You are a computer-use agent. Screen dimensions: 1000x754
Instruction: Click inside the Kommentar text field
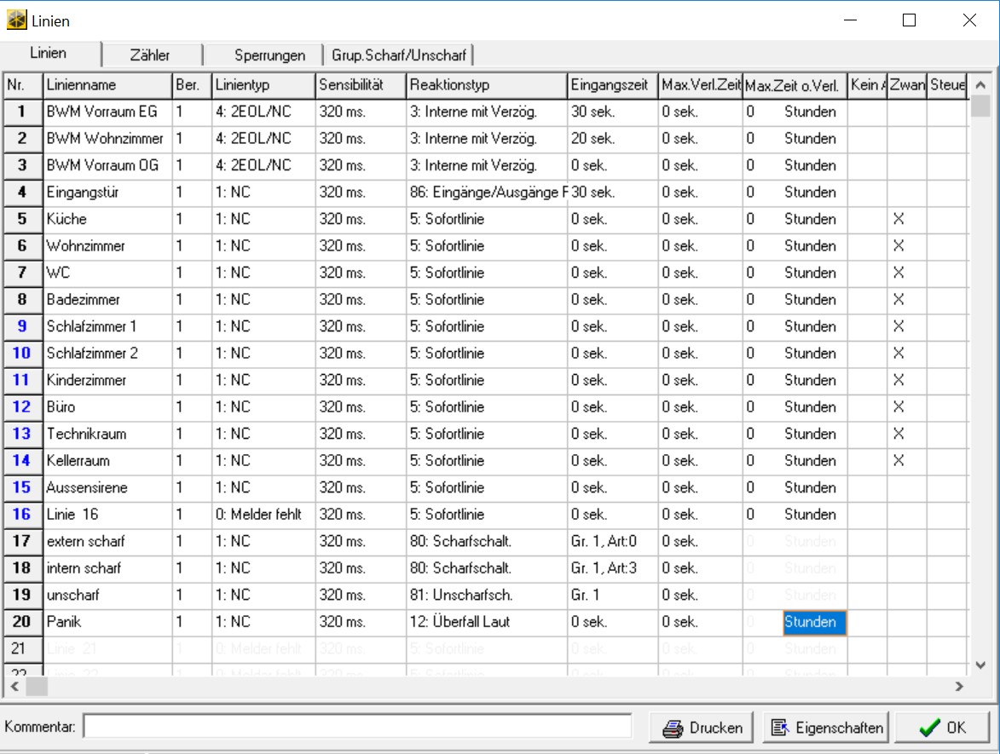[356, 727]
